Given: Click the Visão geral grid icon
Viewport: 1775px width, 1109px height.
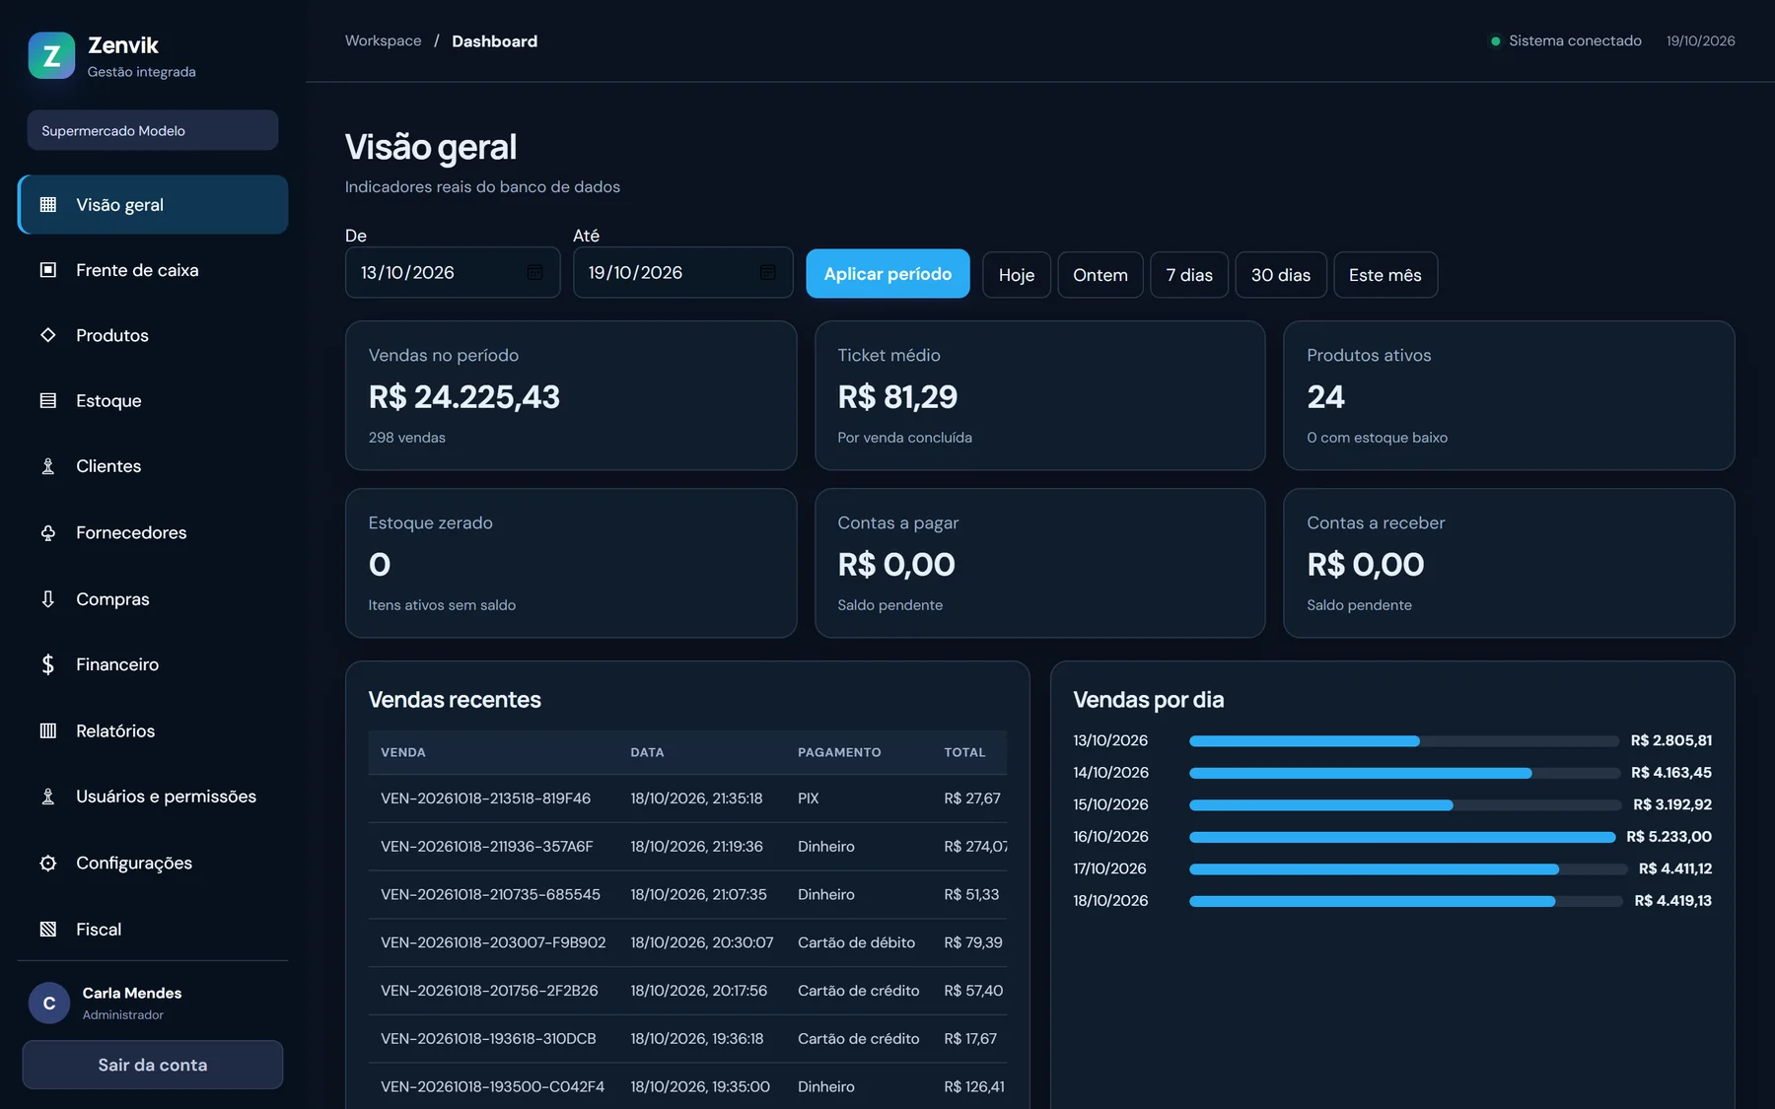Looking at the screenshot, I should point(47,205).
